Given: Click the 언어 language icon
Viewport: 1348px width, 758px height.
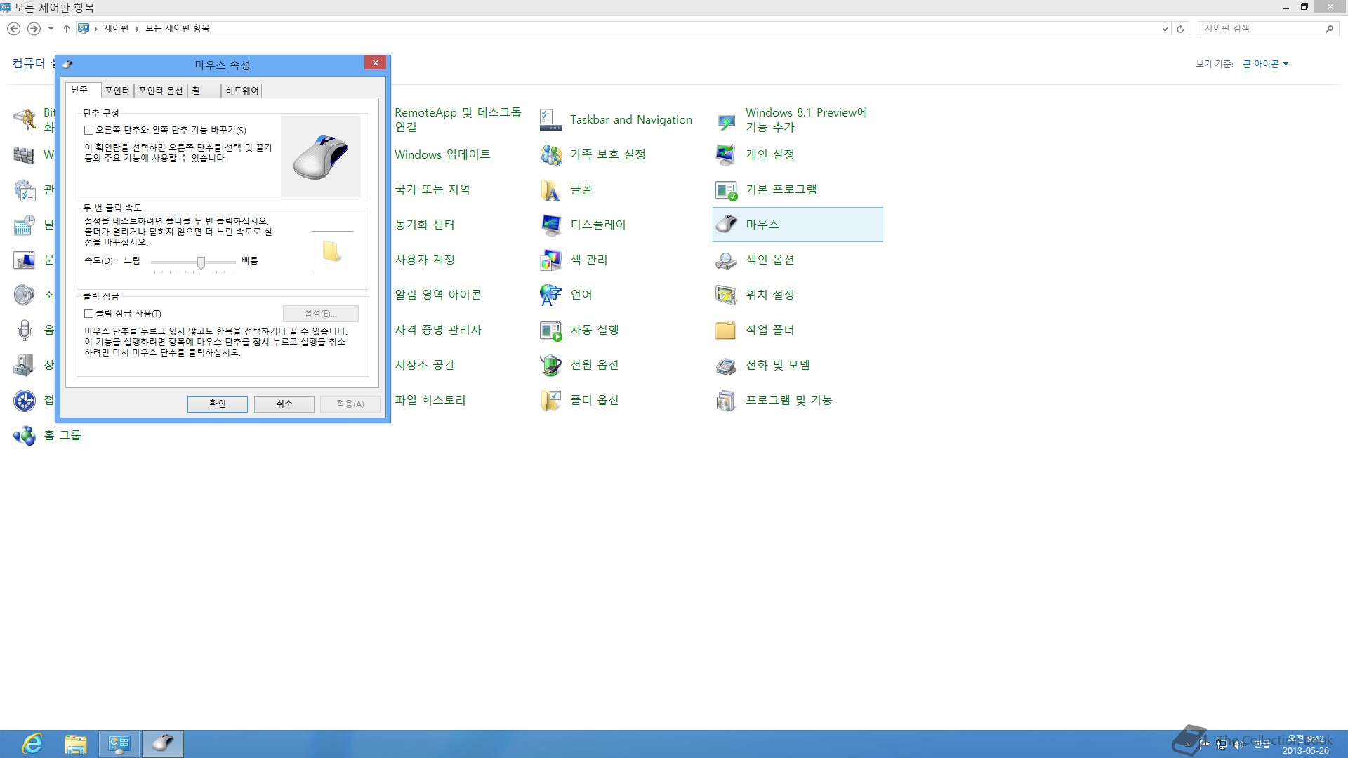Looking at the screenshot, I should pos(550,295).
